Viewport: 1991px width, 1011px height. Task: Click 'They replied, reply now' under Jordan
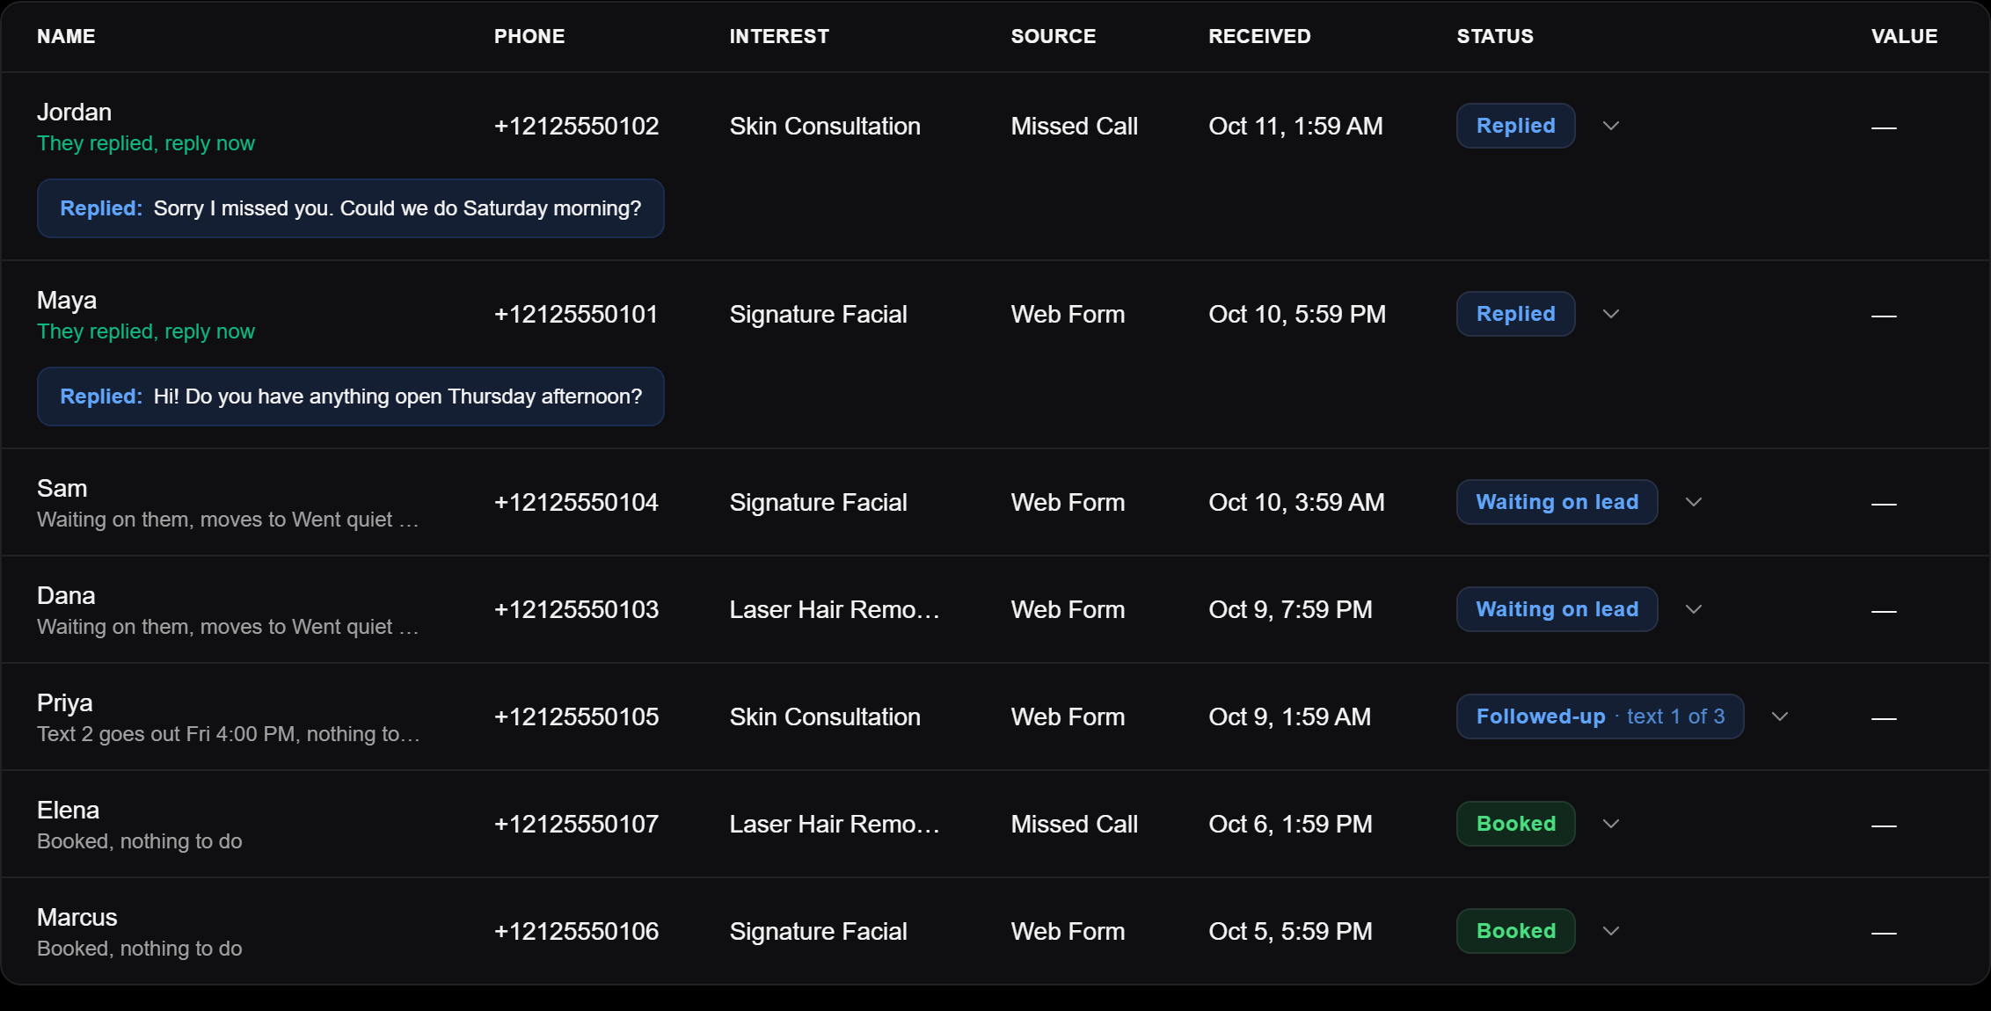(146, 143)
